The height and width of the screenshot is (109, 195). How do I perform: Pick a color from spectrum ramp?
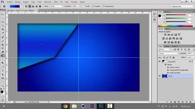pyautogui.click(x=175, y=26)
